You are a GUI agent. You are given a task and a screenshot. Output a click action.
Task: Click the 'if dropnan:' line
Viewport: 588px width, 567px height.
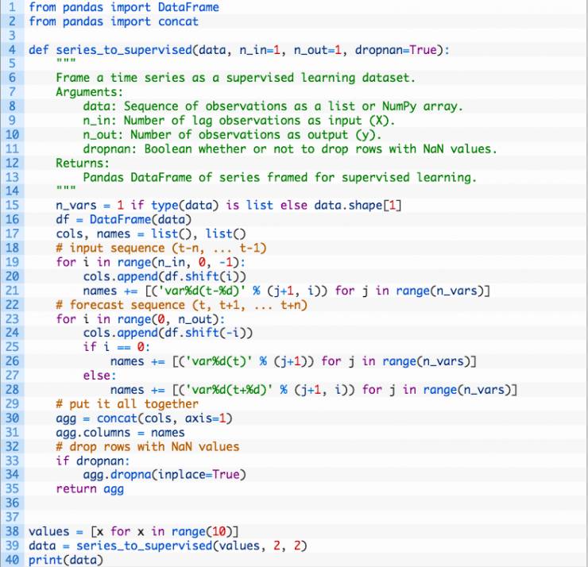(x=93, y=461)
